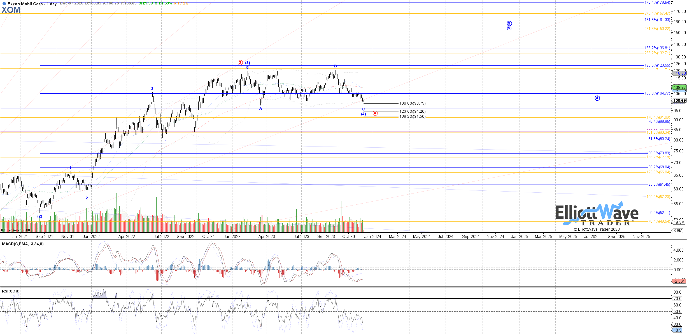Click the blue dot beside Exxon Mobil Corp title

click(x=4, y=4)
